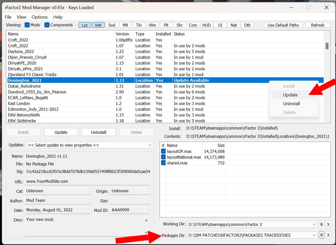Open the Help menu
This screenshot has width=336, height=245.
click(58, 17)
